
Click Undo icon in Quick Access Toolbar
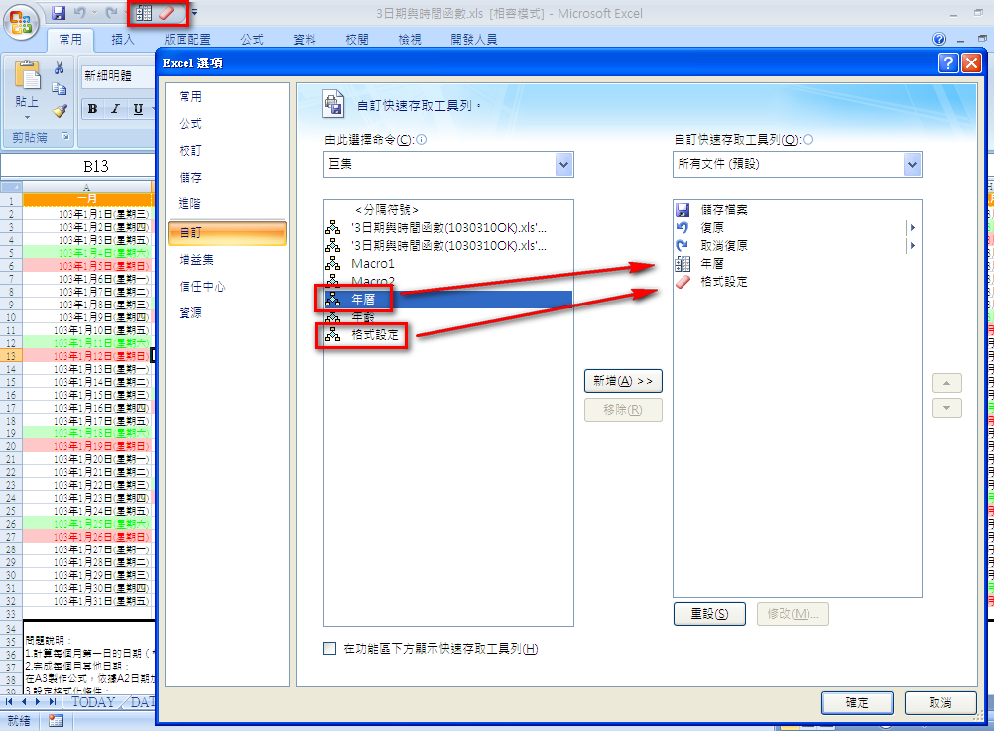[x=80, y=13]
